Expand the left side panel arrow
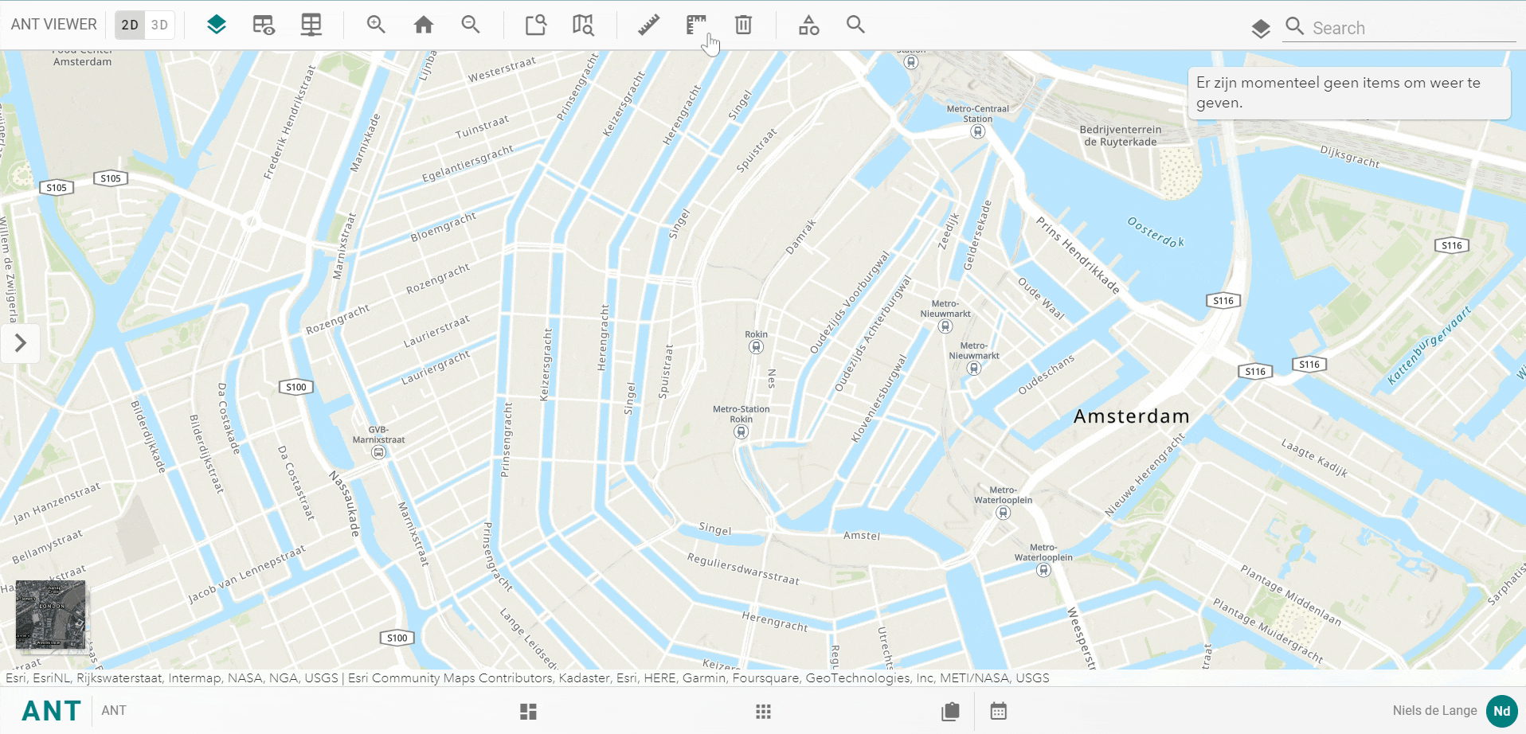This screenshot has width=1526, height=734. (x=21, y=343)
